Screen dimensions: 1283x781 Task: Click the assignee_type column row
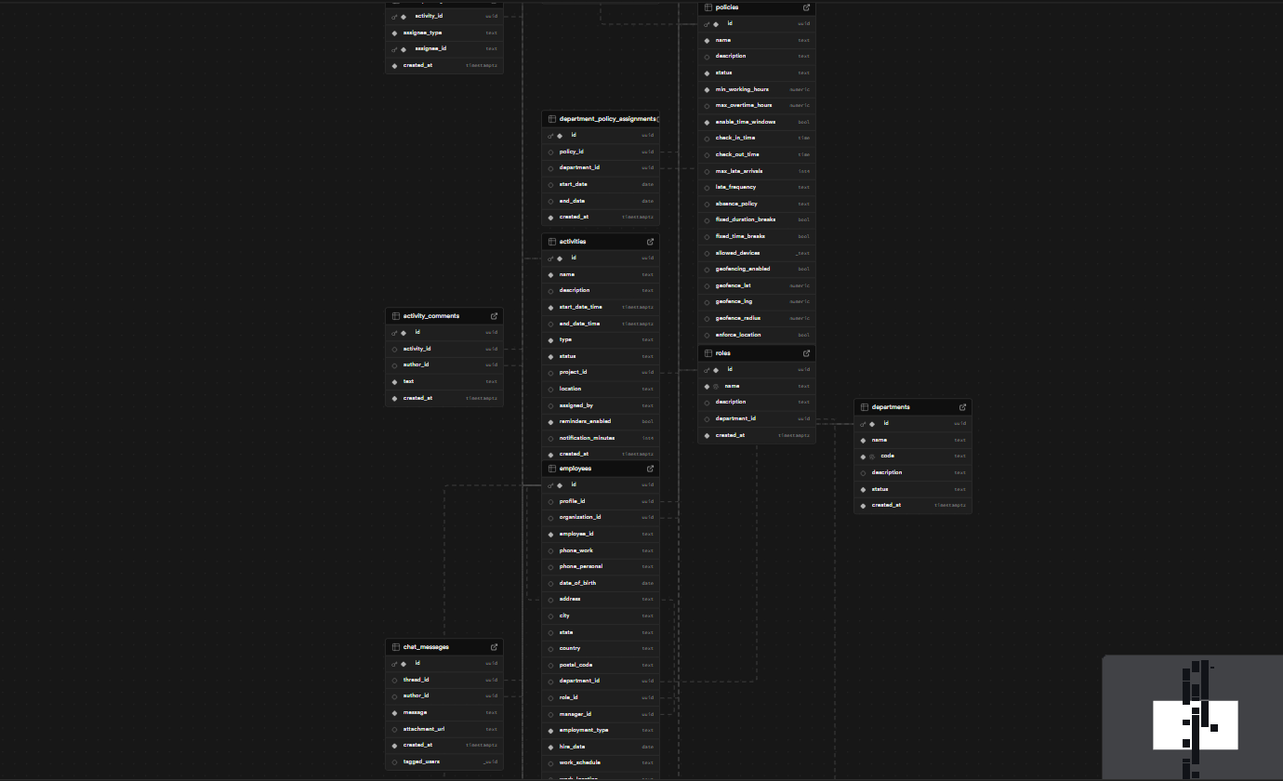coord(444,33)
